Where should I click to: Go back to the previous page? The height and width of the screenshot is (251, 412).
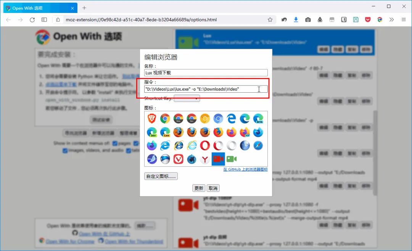[x=8, y=20]
